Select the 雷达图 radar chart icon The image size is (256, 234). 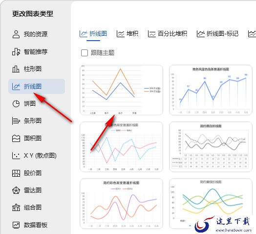coord(16,190)
